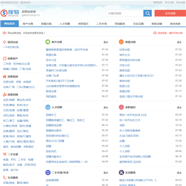The width and height of the screenshot is (186, 186).
Task: Open the sidebar 合租房 category link
Action: pos(27,82)
